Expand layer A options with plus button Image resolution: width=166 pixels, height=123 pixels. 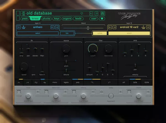click(x=19, y=27)
